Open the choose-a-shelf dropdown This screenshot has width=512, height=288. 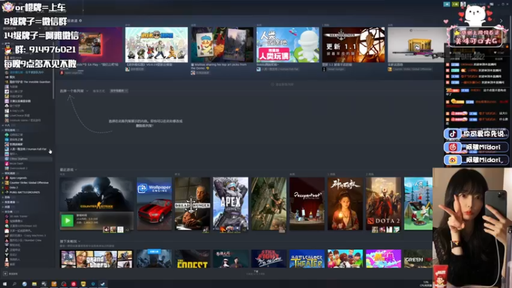(x=74, y=91)
